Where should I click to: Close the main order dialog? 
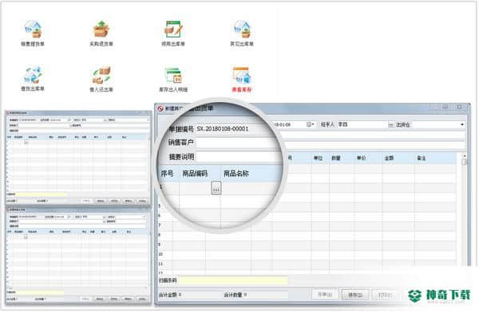(459, 107)
